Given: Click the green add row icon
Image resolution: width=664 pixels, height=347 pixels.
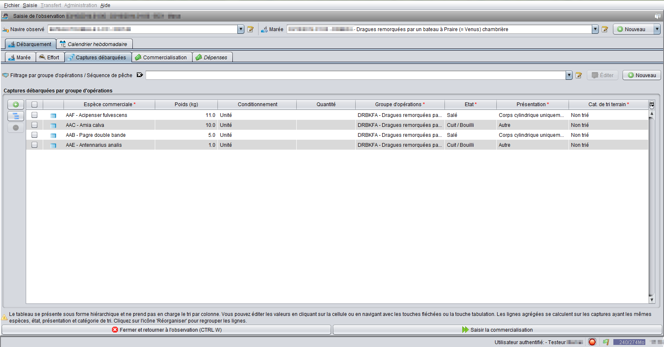Looking at the screenshot, I should [x=16, y=104].
